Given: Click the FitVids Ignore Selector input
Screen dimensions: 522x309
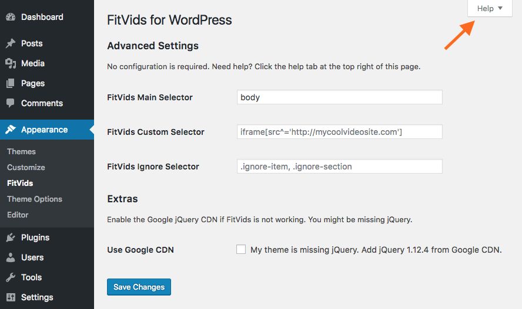Looking at the screenshot, I should pos(340,167).
